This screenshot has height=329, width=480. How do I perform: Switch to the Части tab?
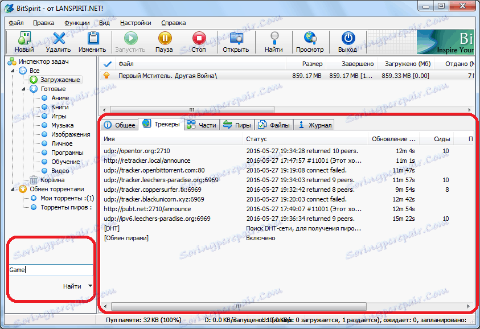click(x=202, y=125)
